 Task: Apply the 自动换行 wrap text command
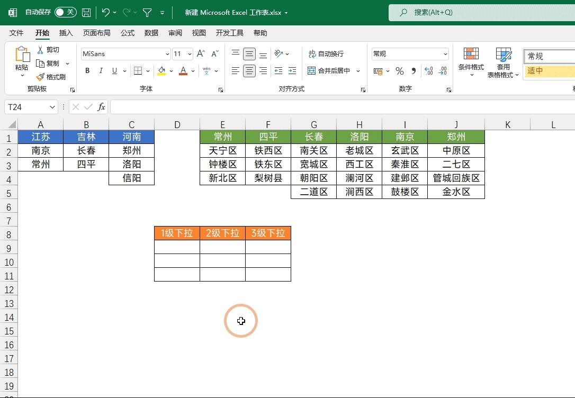tap(322, 53)
